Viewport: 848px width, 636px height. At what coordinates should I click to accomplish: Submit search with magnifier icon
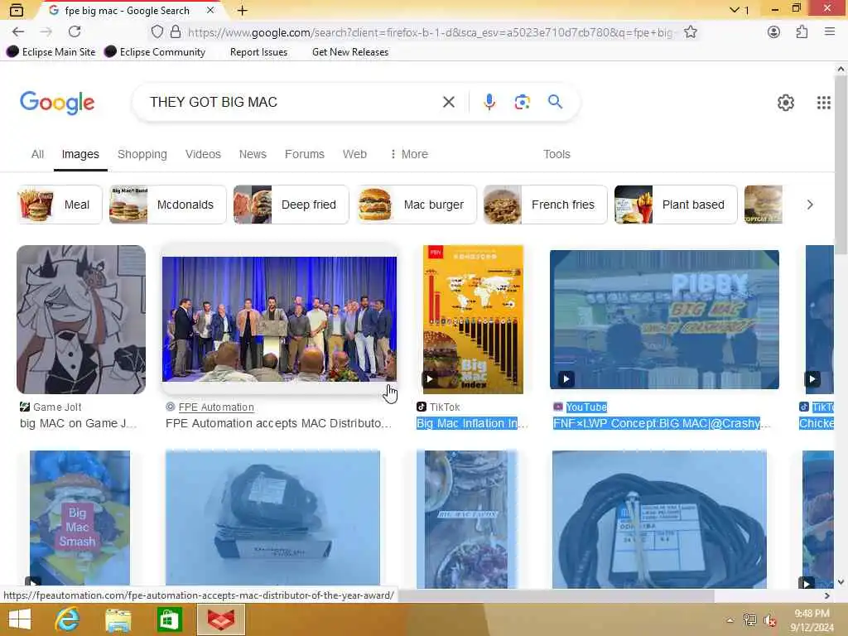pos(555,102)
